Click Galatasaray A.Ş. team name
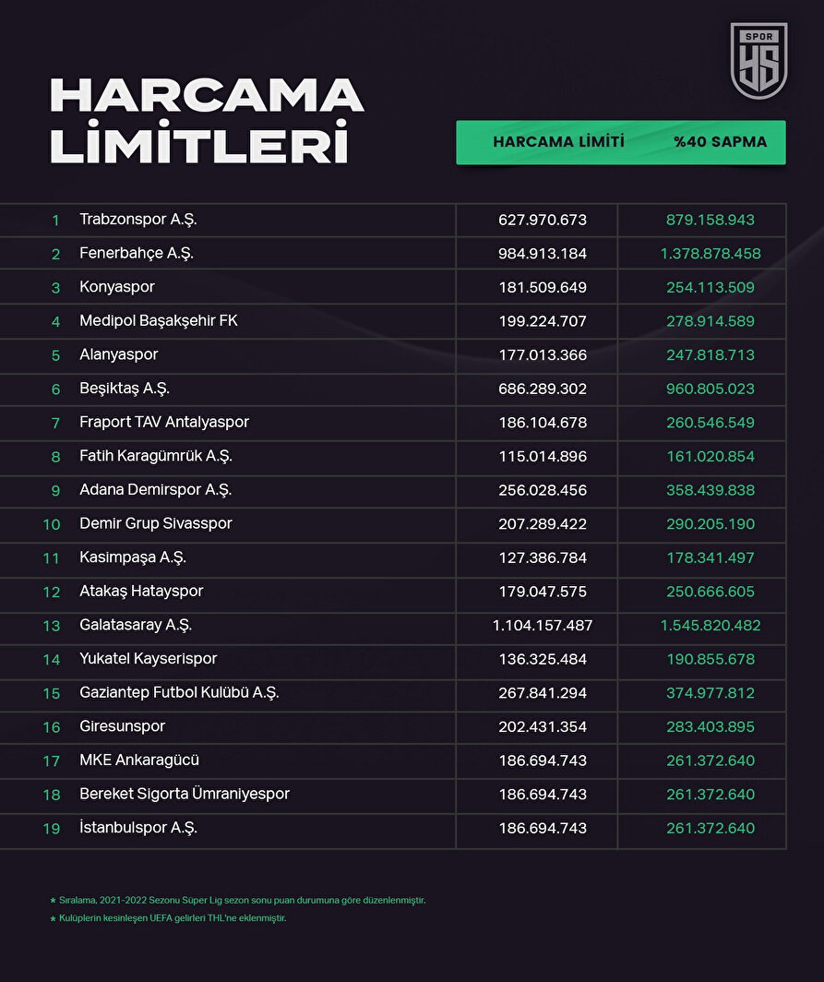Image resolution: width=824 pixels, height=982 pixels. pos(136,625)
